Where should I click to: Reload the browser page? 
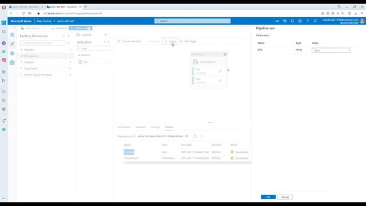(x=23, y=13)
